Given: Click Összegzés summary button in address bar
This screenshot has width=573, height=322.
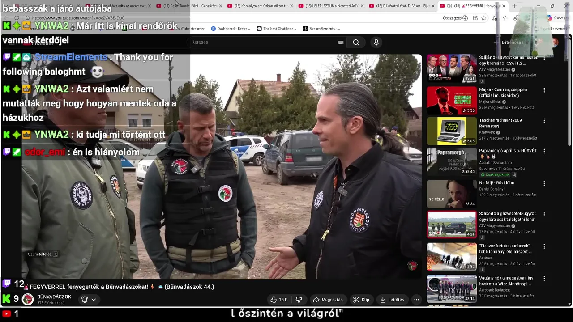Looking at the screenshot, I should [455, 18].
